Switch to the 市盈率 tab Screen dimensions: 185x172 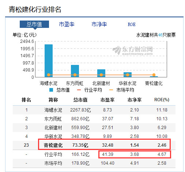coord(67,24)
